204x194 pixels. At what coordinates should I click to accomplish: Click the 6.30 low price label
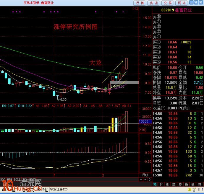tap(63, 100)
